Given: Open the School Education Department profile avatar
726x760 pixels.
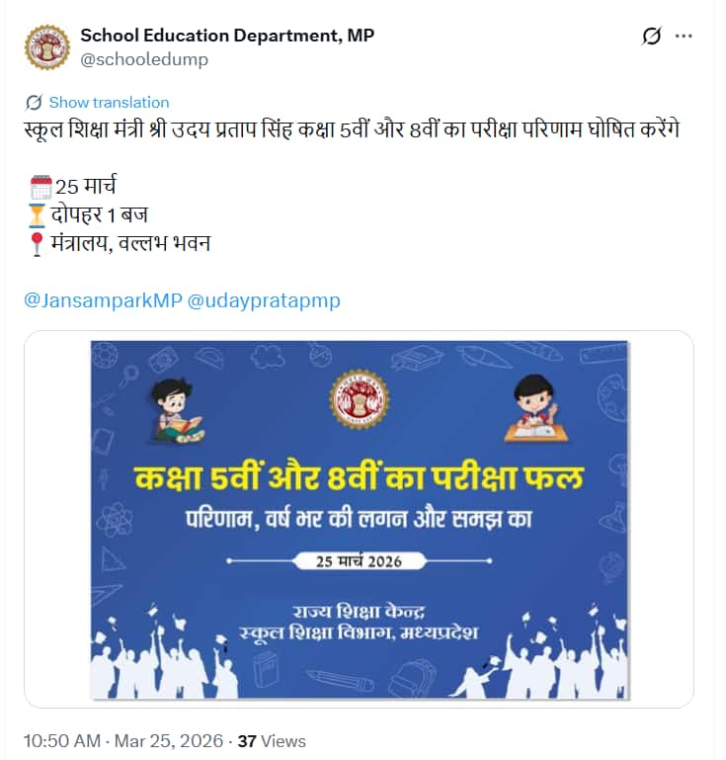Looking at the screenshot, I should (47, 47).
